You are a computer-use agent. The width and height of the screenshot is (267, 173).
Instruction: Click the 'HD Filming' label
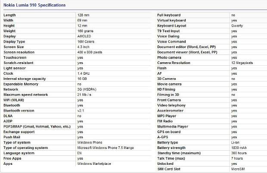pyautogui.click(x=166, y=89)
